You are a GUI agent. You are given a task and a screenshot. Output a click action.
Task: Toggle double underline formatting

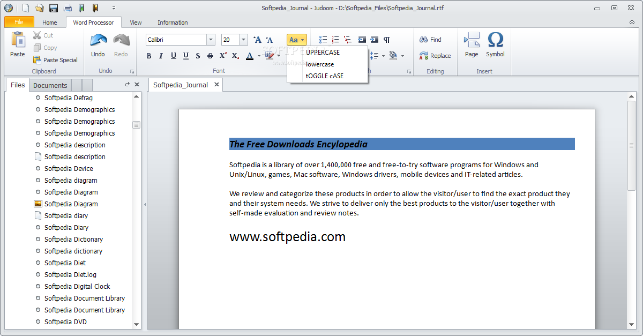pos(186,56)
